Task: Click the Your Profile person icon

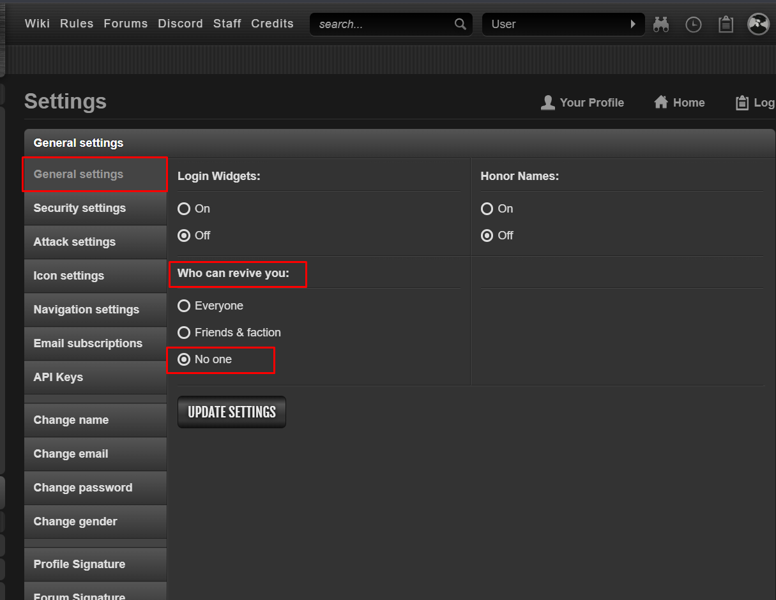Action: (548, 103)
